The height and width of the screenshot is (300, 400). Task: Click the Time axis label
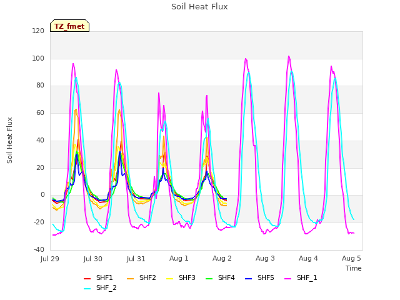[354, 268]
